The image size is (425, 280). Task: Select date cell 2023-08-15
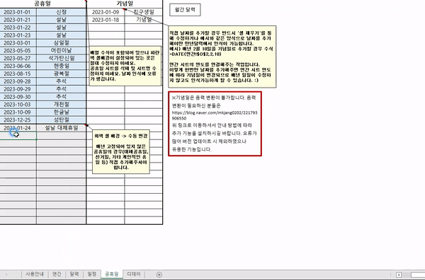point(18,74)
